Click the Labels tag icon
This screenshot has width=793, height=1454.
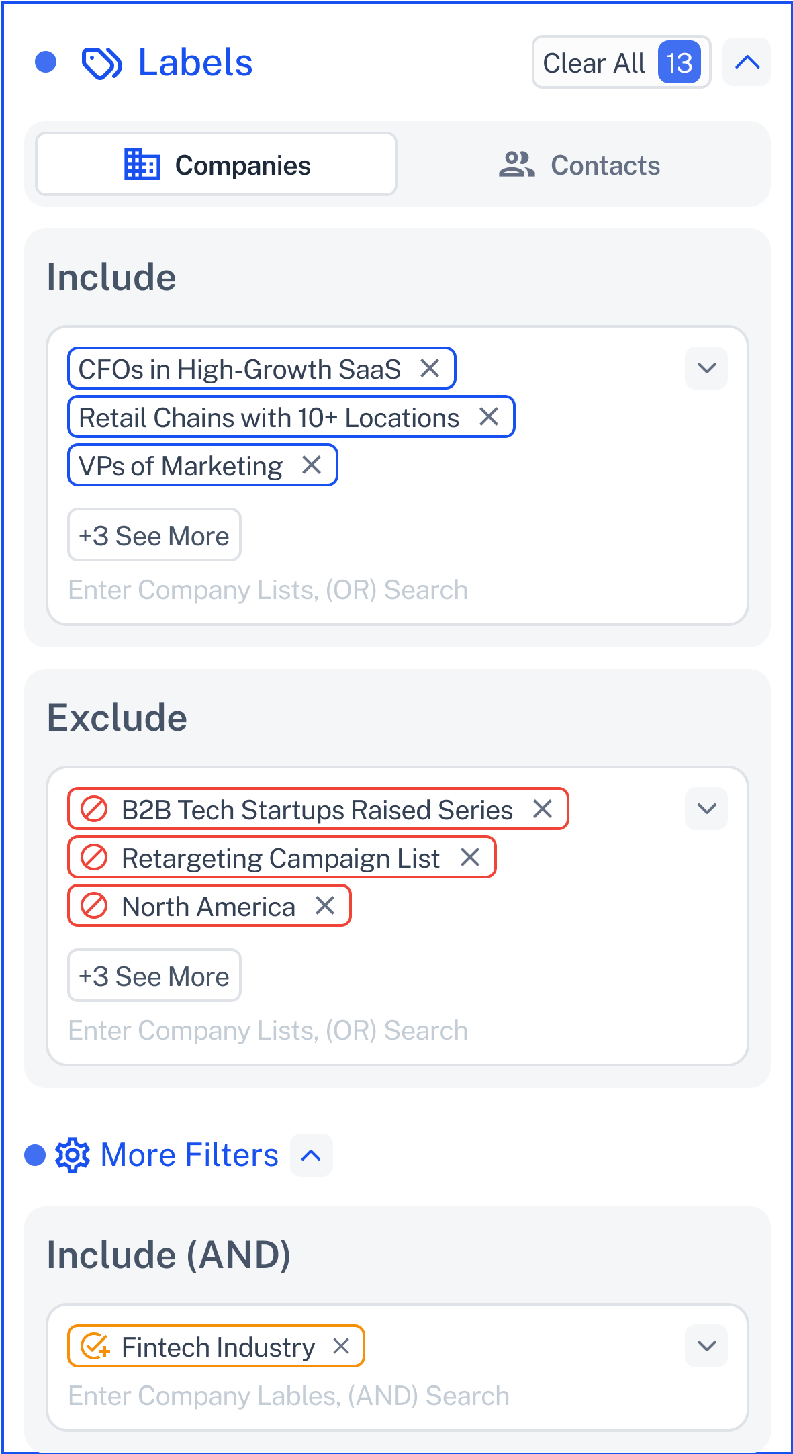click(101, 63)
